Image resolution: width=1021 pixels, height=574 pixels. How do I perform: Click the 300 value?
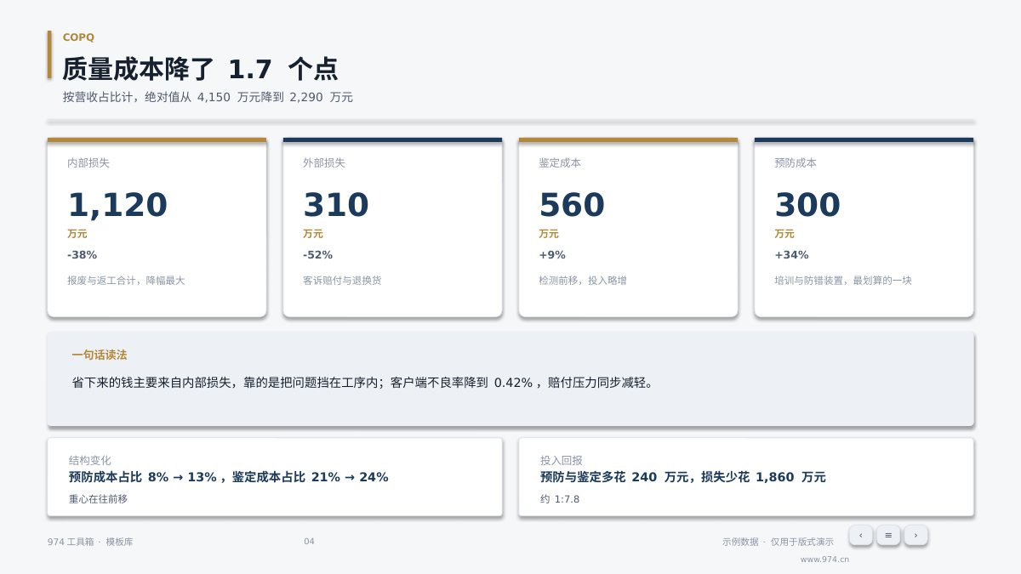[x=807, y=205]
